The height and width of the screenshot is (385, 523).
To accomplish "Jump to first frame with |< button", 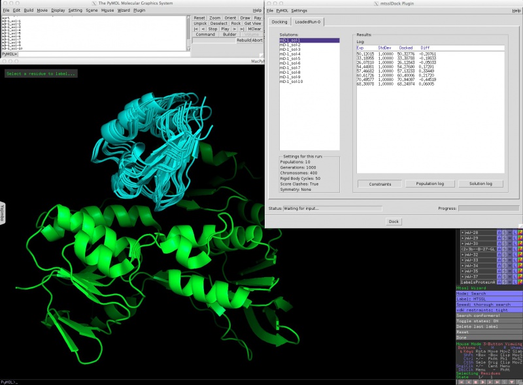I will coord(195,29).
